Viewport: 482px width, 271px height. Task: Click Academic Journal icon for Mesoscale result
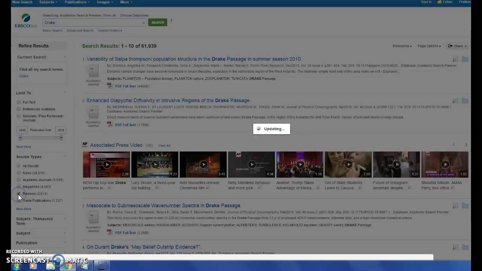tap(93, 217)
